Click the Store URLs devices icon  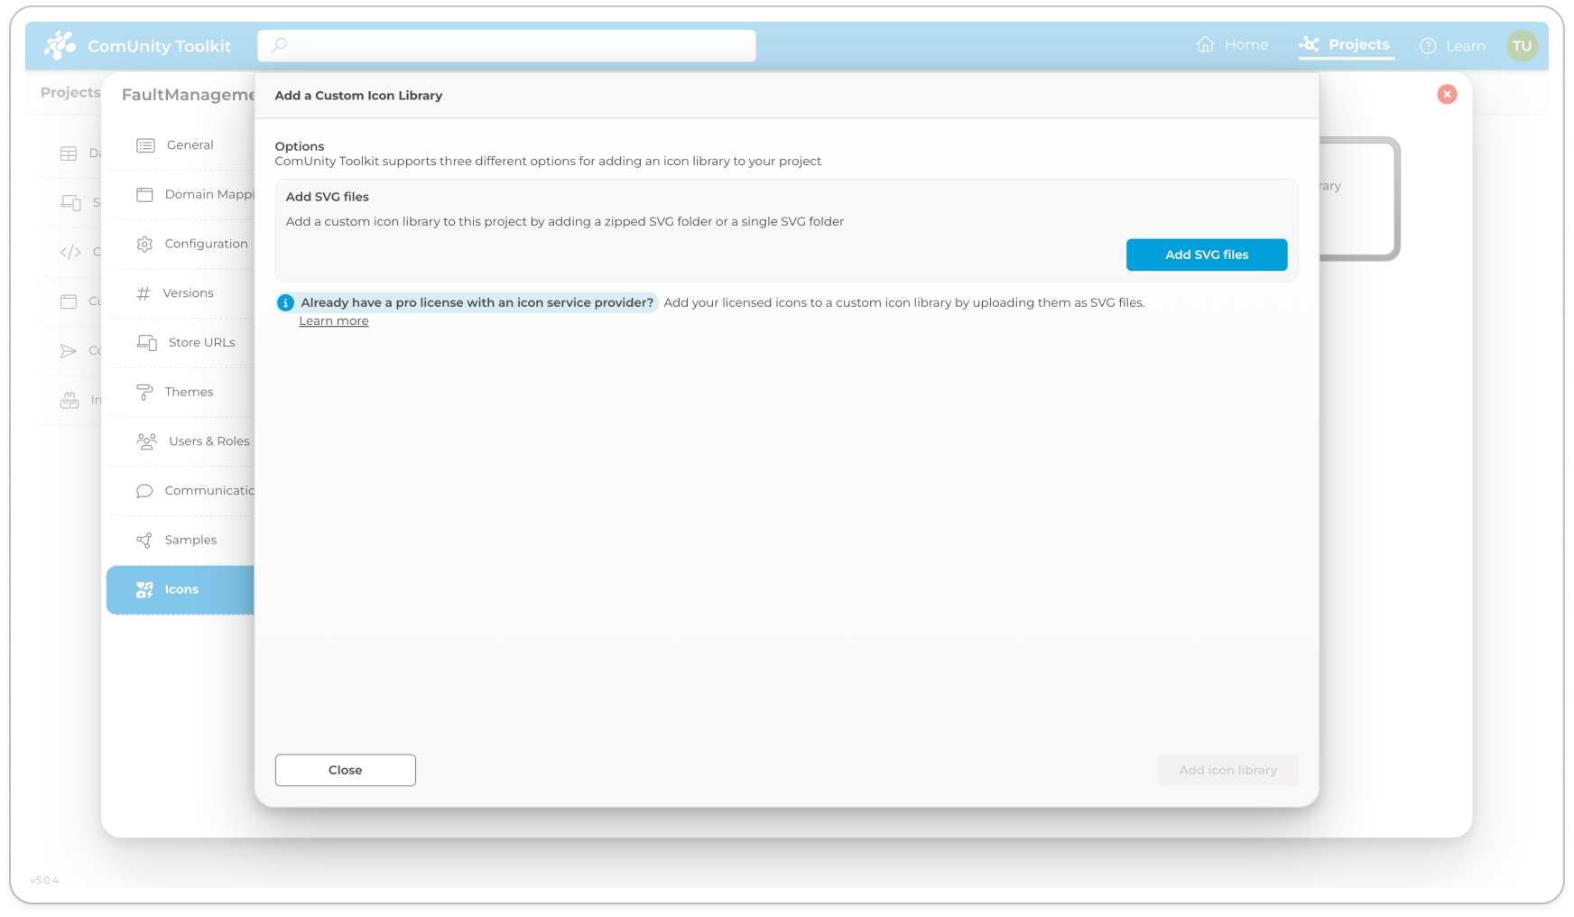pyautogui.click(x=146, y=343)
